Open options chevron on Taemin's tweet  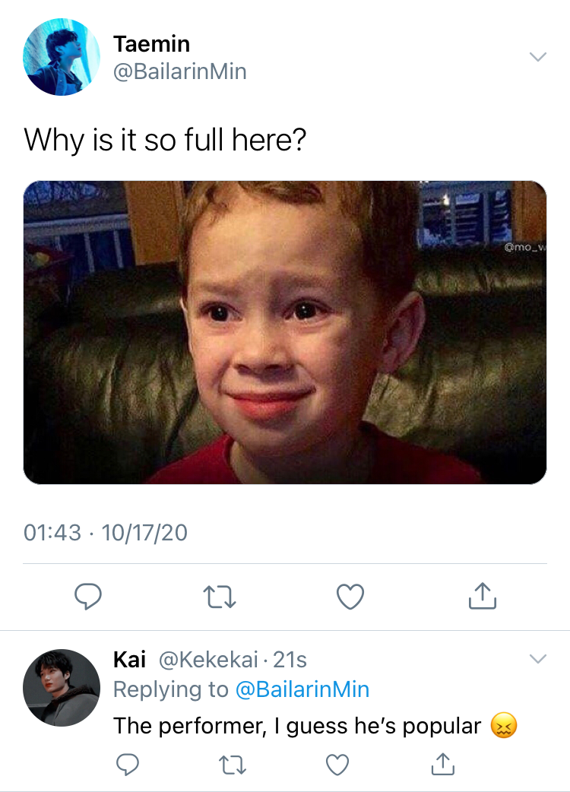(x=537, y=56)
